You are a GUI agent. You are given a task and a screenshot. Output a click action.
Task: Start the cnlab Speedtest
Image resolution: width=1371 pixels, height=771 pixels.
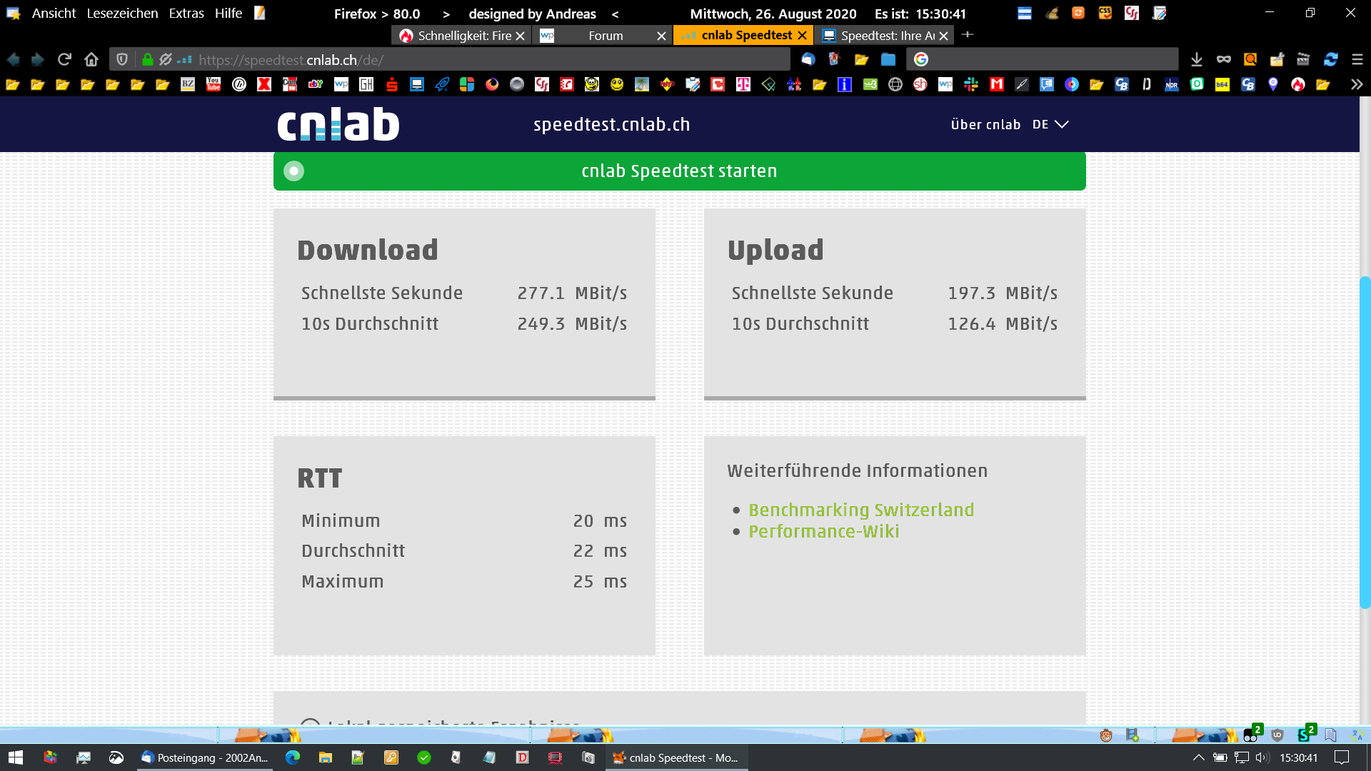coord(678,171)
